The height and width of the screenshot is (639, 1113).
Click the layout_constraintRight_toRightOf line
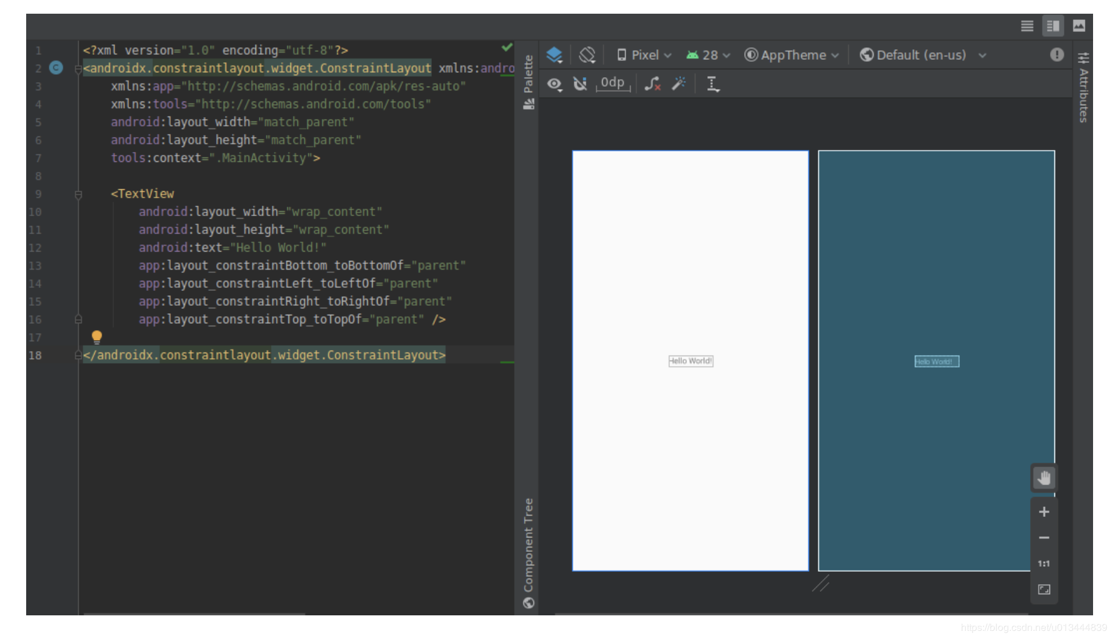click(295, 301)
